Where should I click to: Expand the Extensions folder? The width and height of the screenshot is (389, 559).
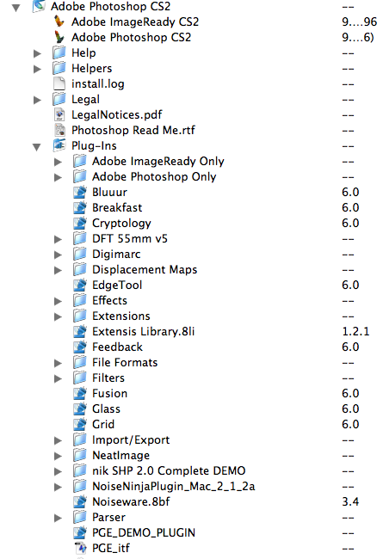point(58,316)
